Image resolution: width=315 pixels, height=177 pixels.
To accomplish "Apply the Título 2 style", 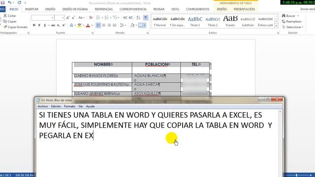I will click(x=213, y=21).
